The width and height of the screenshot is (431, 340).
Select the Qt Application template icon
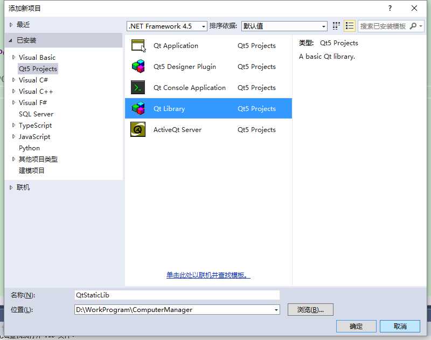tap(138, 45)
